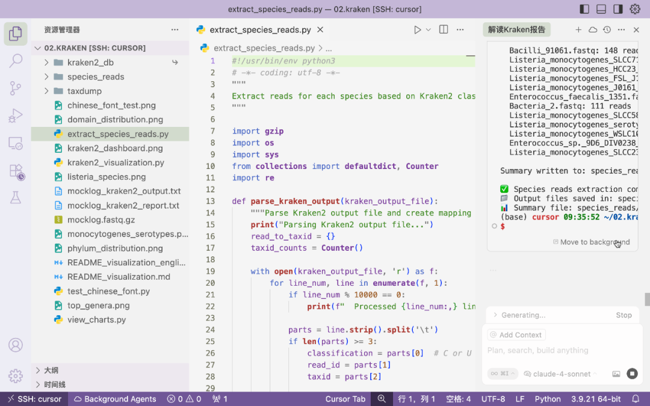Open Cursor settings gear in title bar
The image size is (650, 406).
635,9
